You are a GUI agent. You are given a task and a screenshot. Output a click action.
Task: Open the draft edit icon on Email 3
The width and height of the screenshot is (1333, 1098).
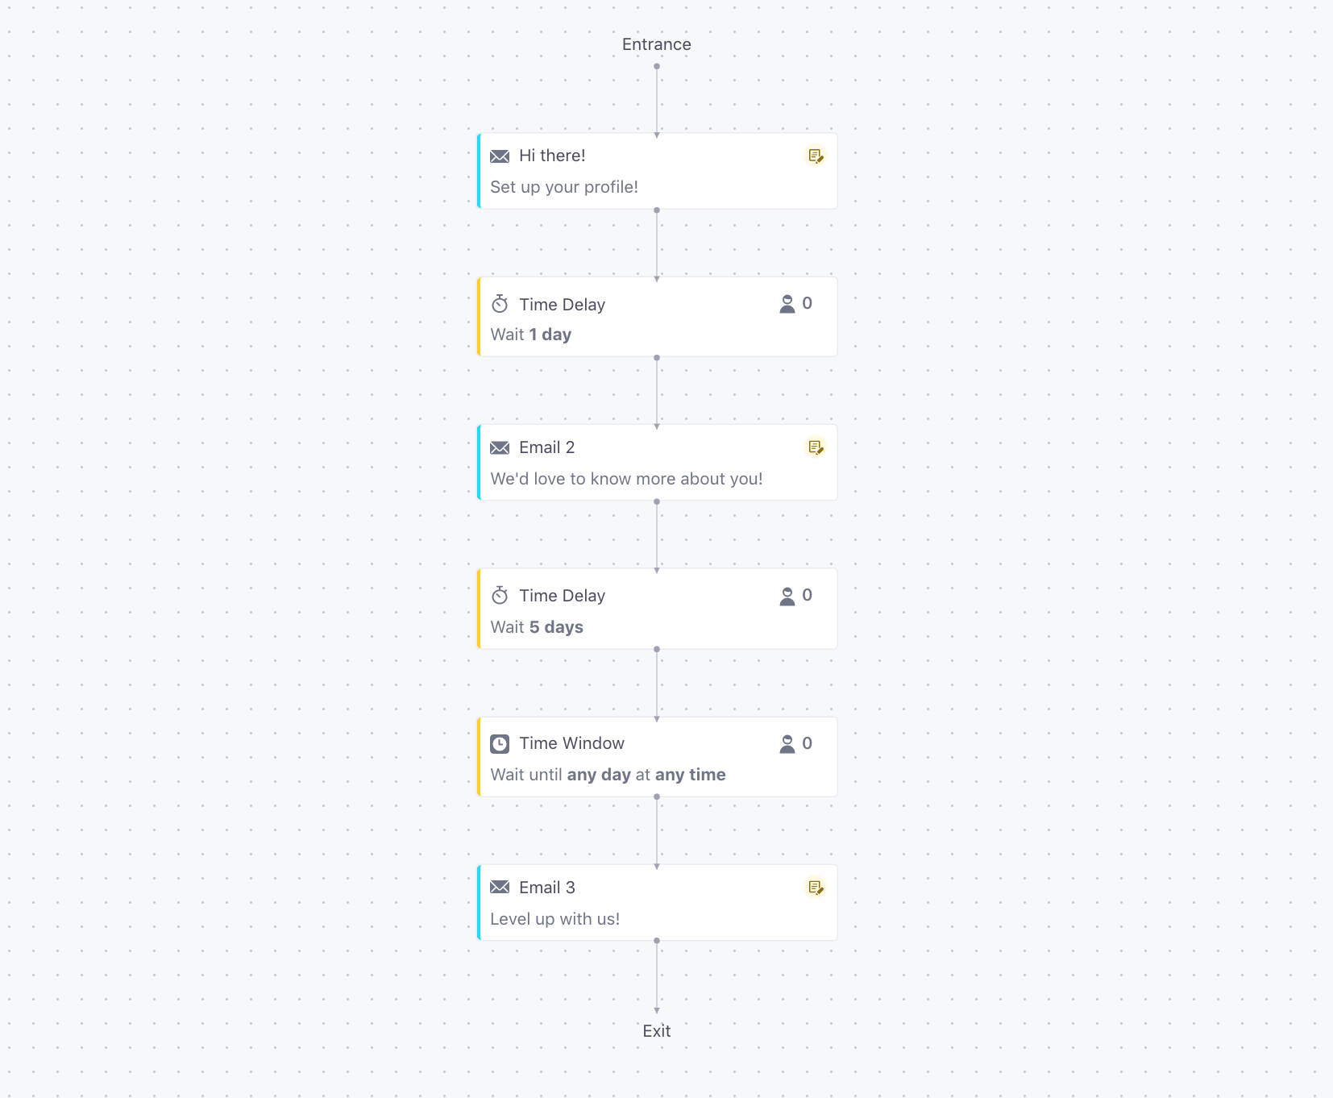pos(816,888)
